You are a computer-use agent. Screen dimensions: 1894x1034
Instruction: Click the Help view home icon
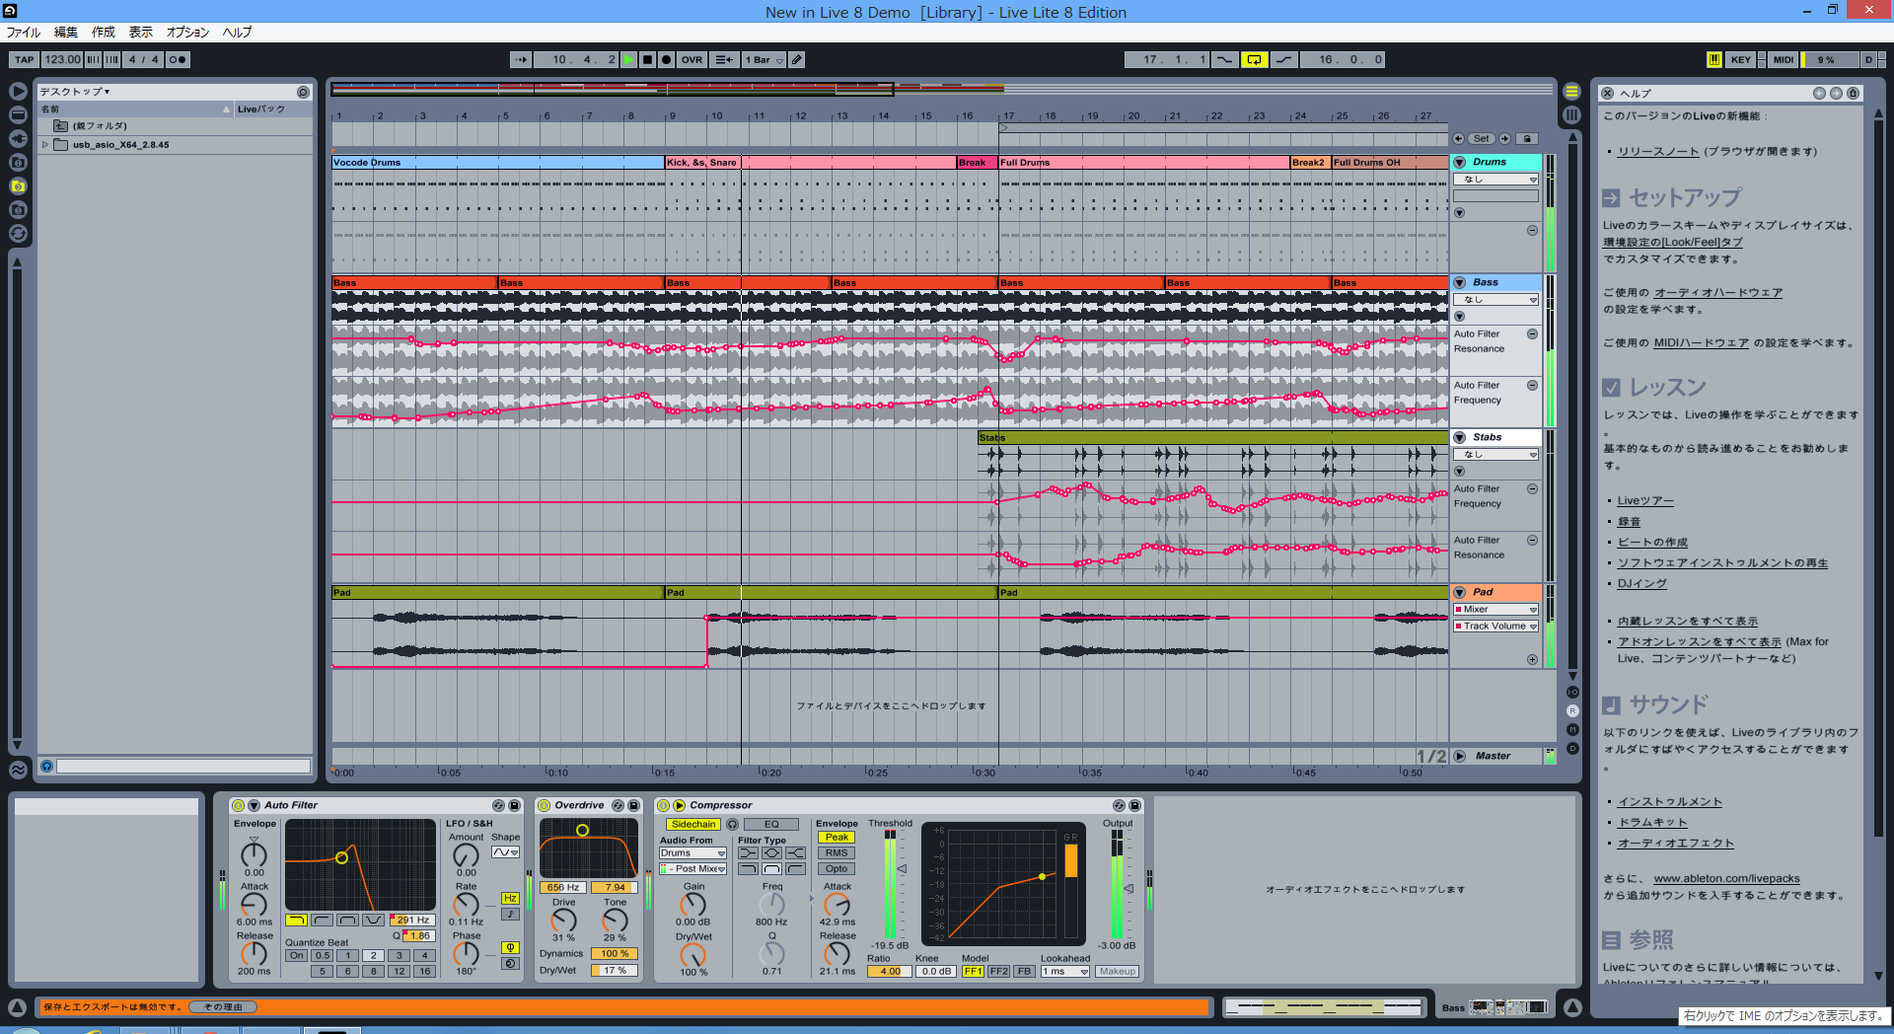tap(1853, 93)
